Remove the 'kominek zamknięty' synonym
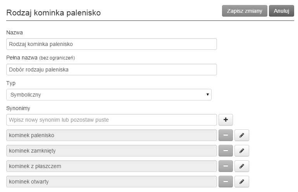298x192 pixels. click(226, 151)
